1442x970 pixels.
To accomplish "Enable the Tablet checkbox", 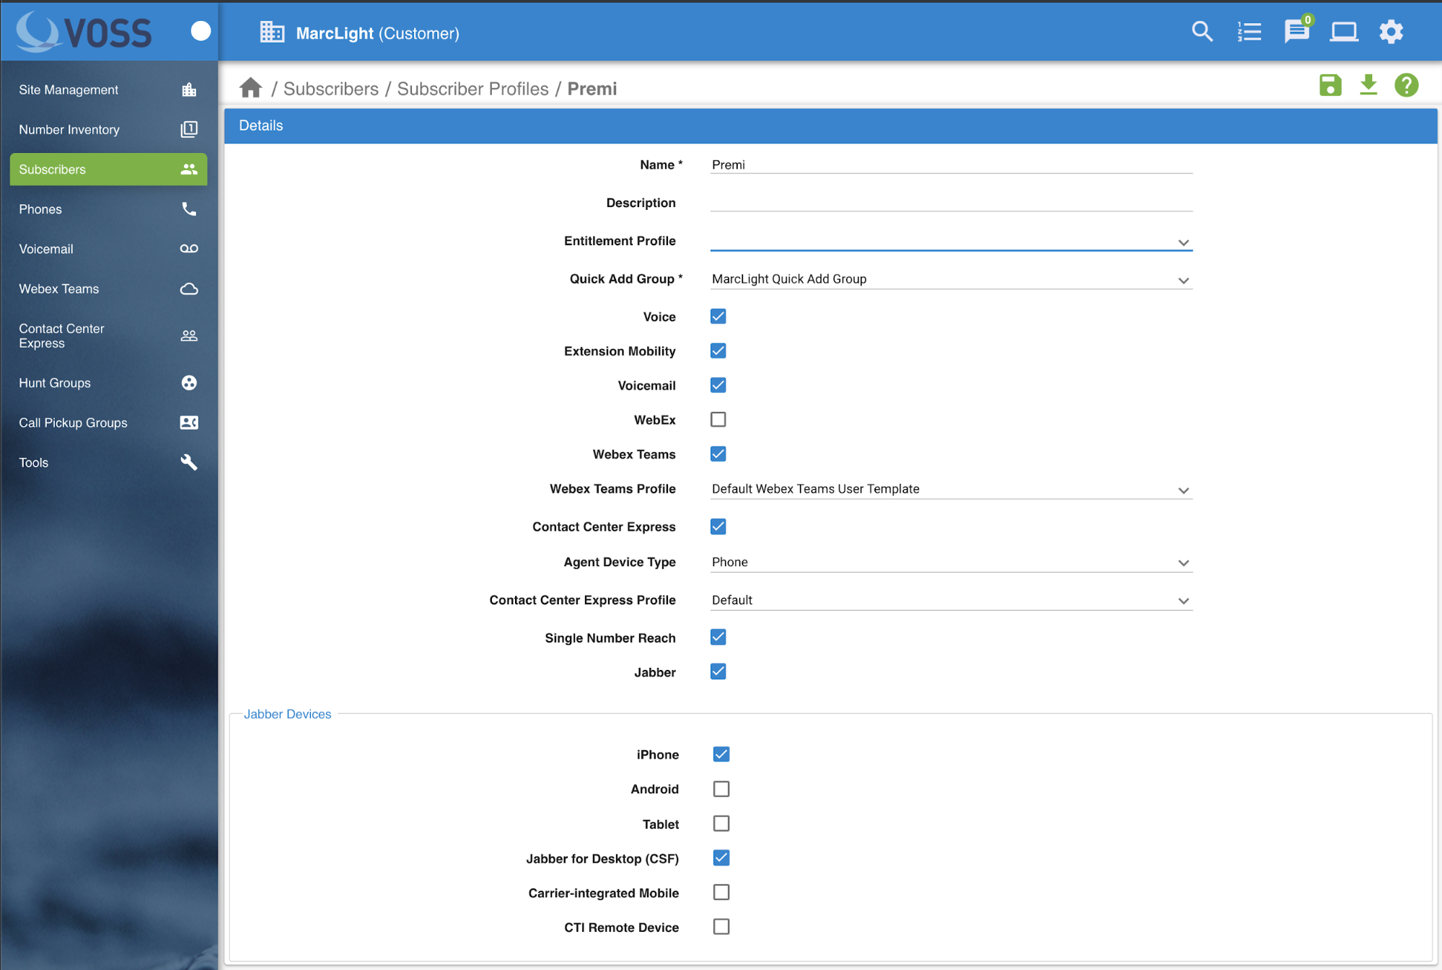I will click(721, 824).
